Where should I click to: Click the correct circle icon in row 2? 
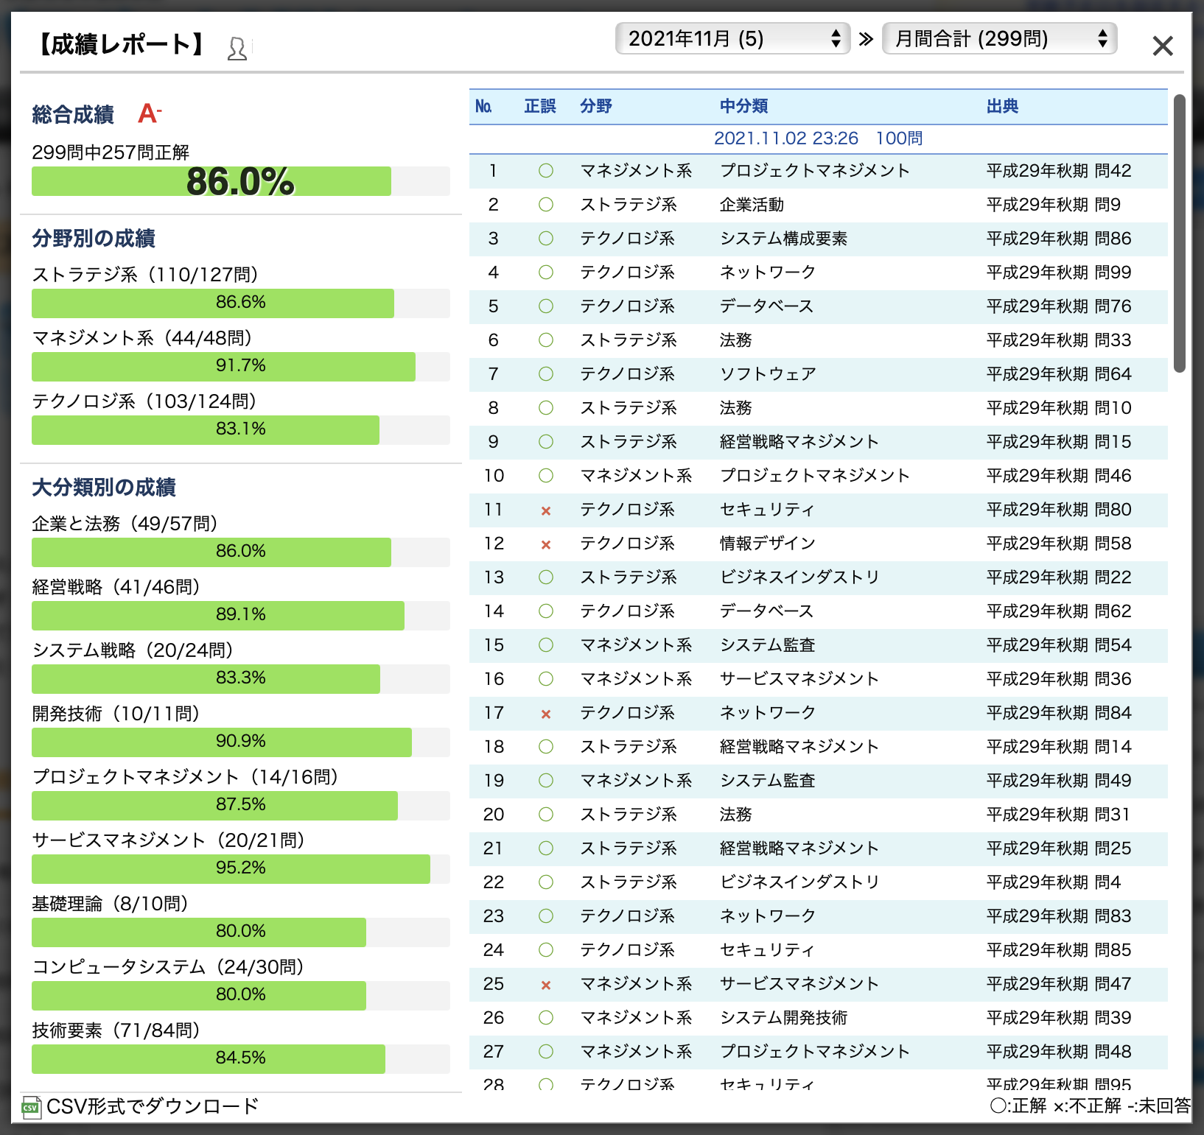click(546, 205)
